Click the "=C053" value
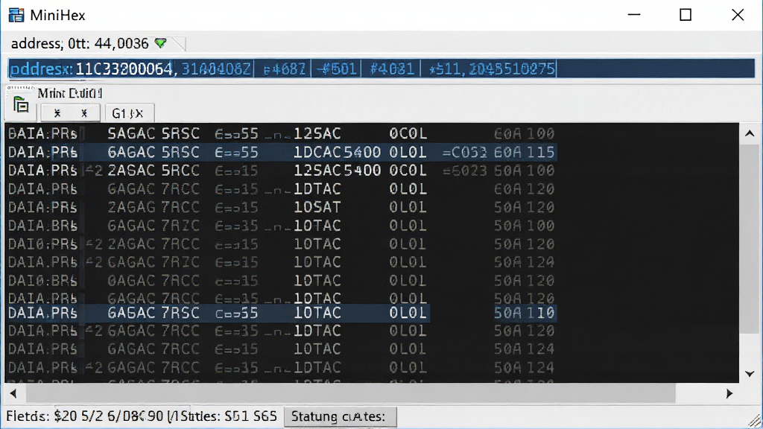Viewport: 763px width, 429px height. click(465, 152)
